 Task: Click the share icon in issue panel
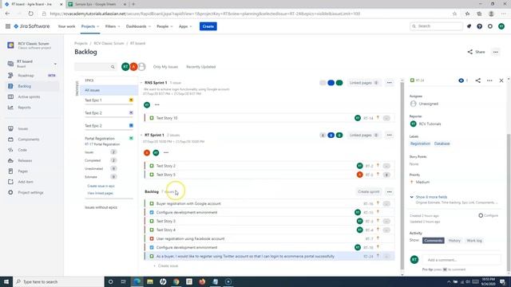pos(477,81)
